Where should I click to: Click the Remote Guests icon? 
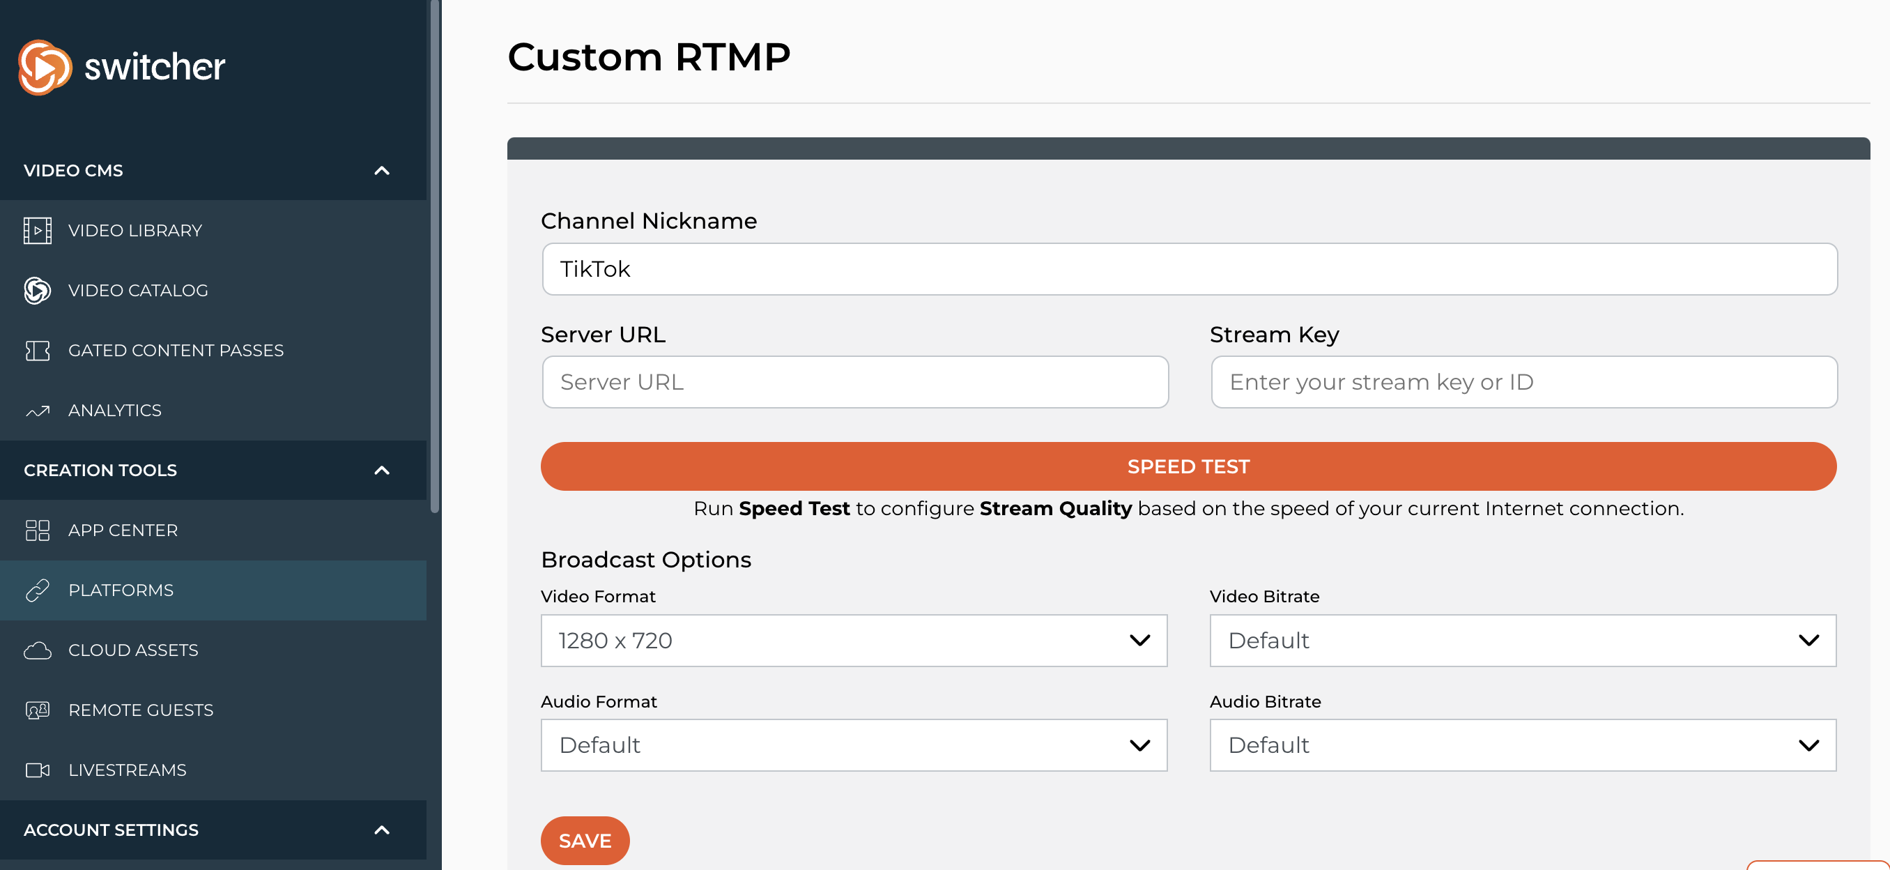point(38,710)
